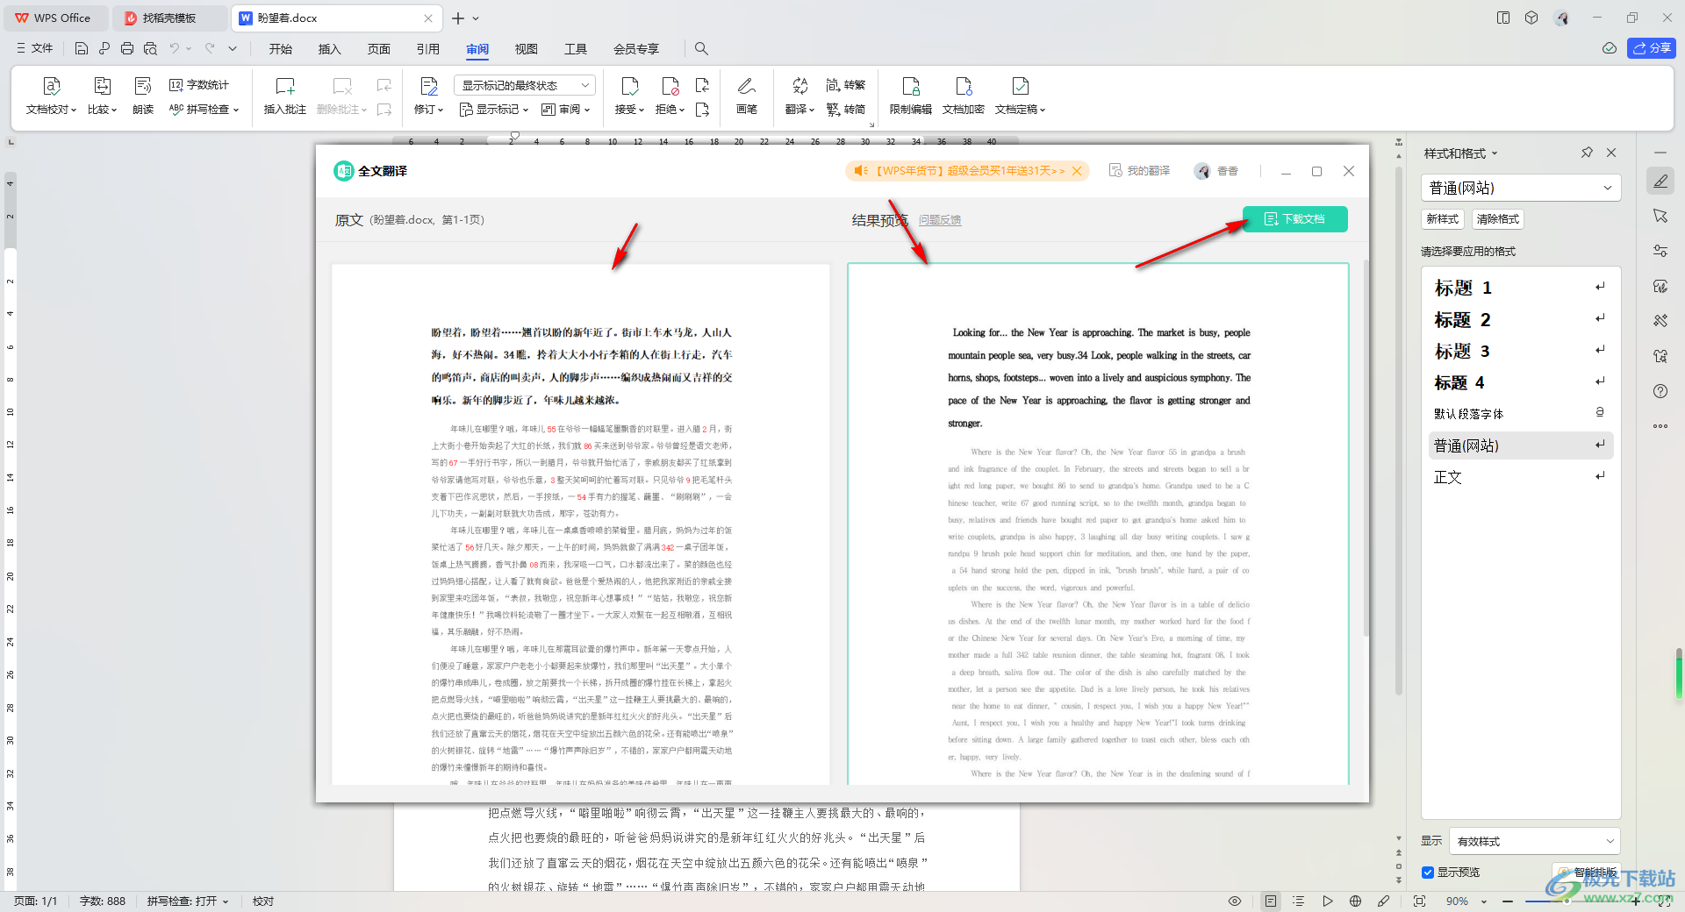Click the save icon in quick access toolbar
1685x912 pixels.
click(x=82, y=48)
